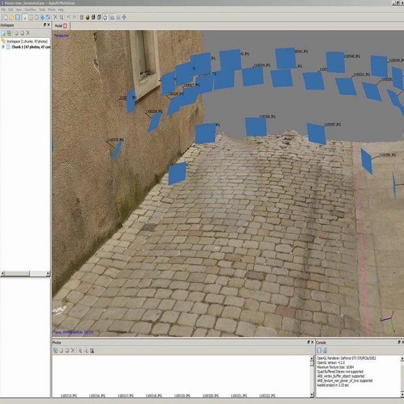Image resolution: width=404 pixels, height=404 pixels.
Task: Open the Workflow menu
Action: 29,10
